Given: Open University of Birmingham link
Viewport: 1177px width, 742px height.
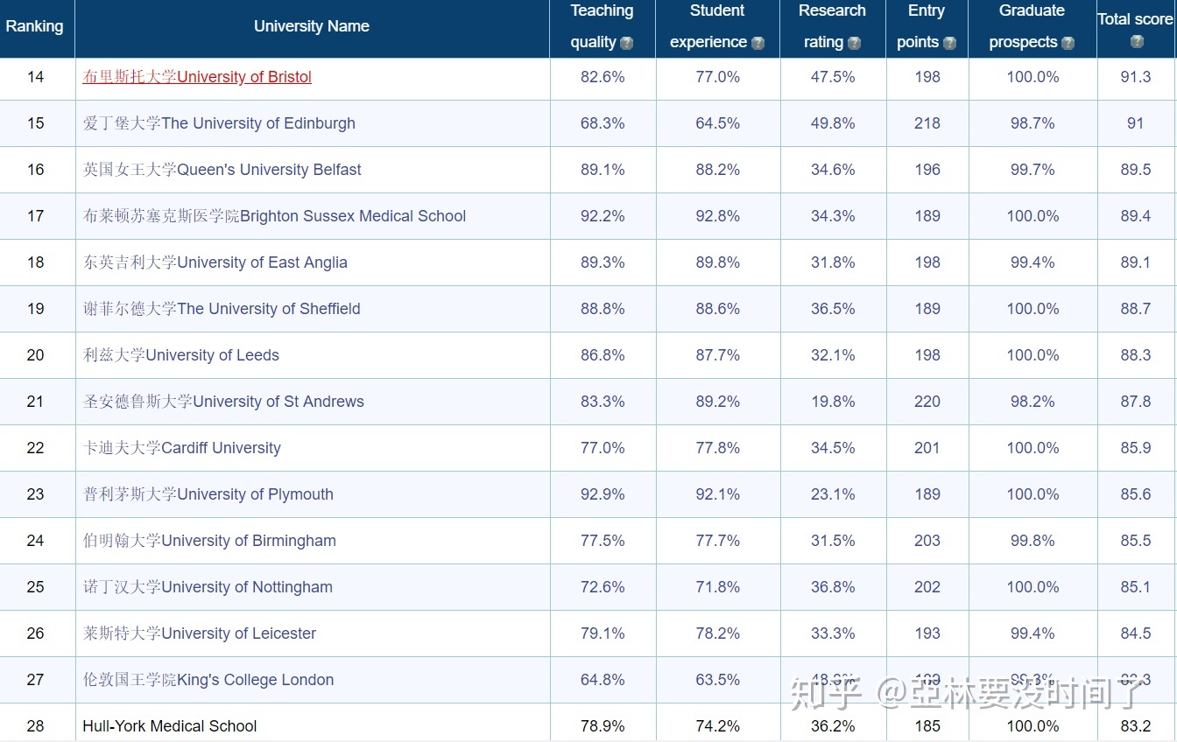Looking at the screenshot, I should [209, 541].
